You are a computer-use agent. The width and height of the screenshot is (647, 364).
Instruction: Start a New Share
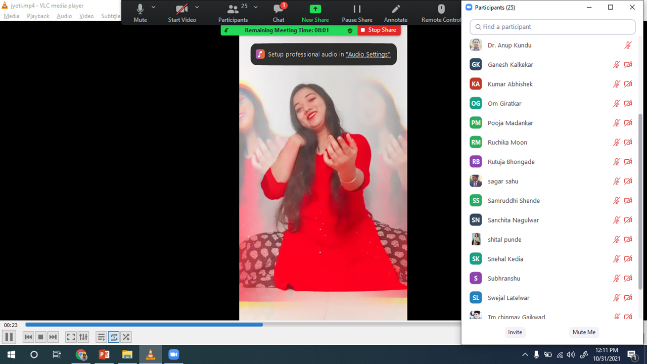pyautogui.click(x=315, y=13)
